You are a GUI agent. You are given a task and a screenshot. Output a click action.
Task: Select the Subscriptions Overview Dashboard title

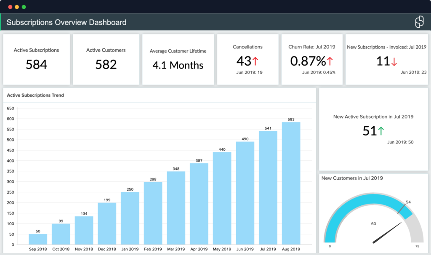tap(66, 22)
